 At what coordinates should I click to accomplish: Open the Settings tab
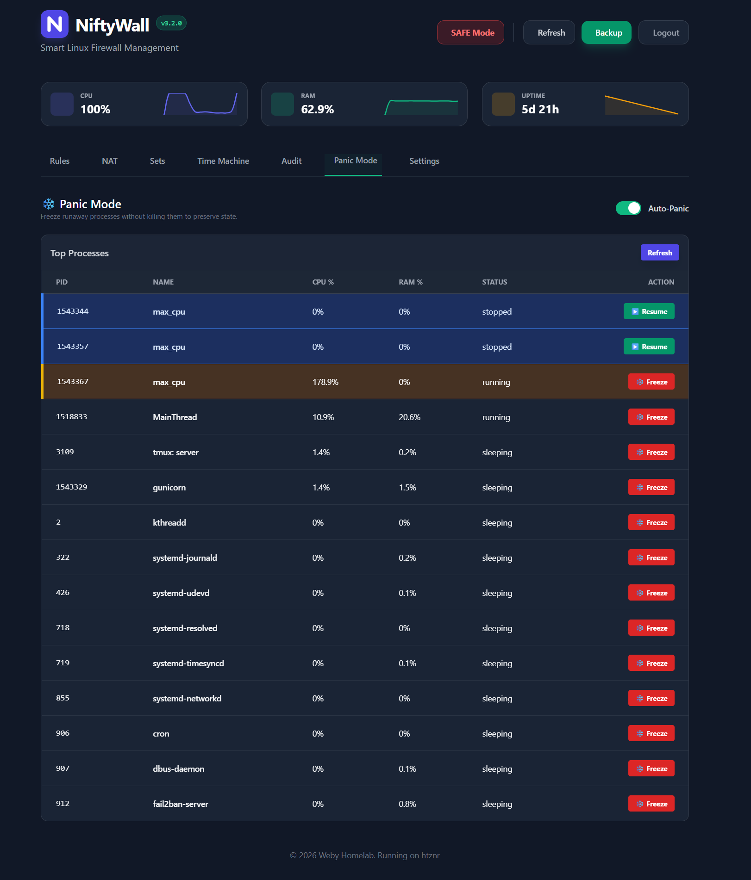click(424, 161)
